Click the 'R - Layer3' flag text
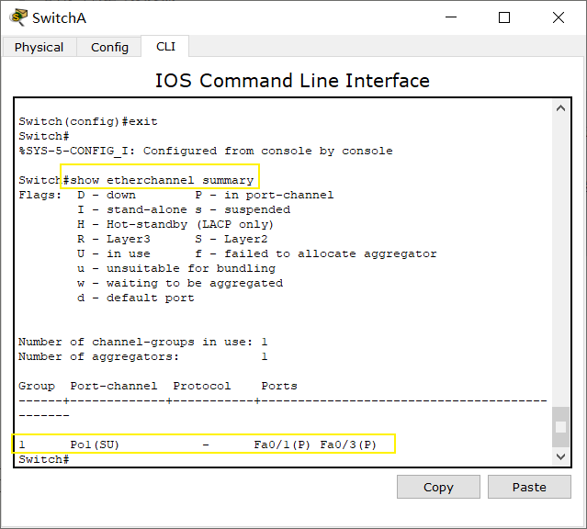The width and height of the screenshot is (587, 529). 114,239
